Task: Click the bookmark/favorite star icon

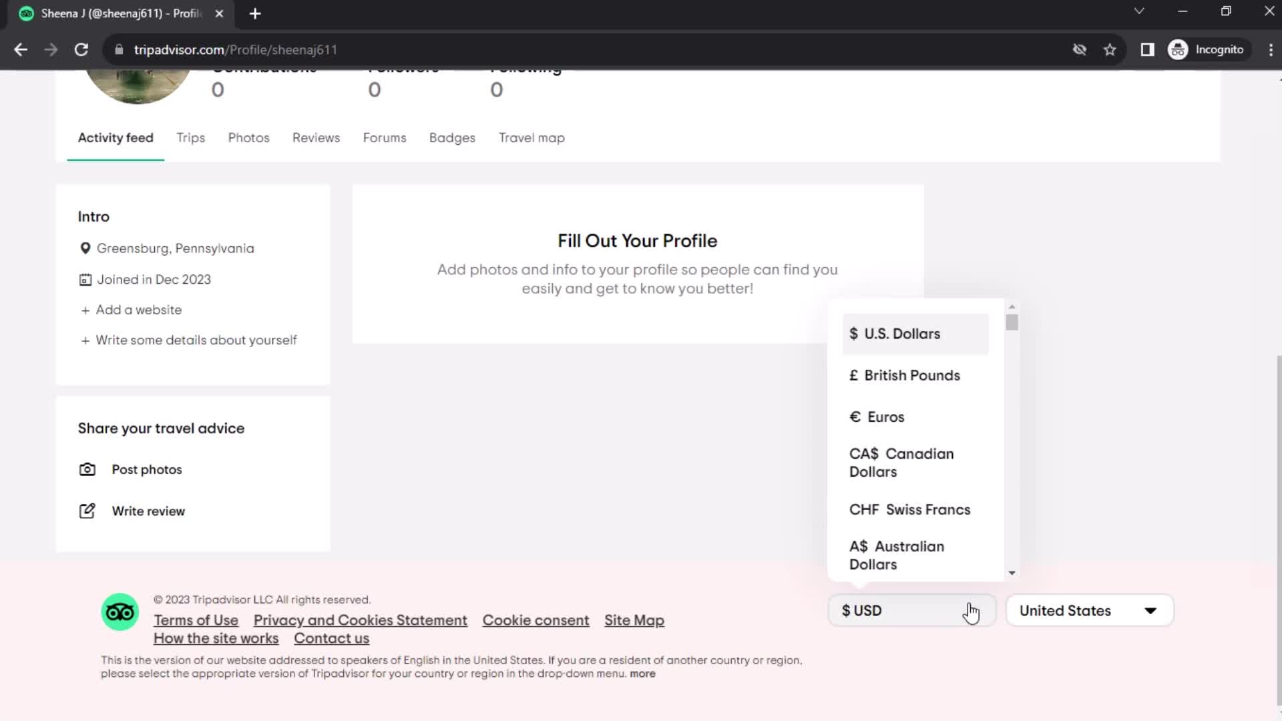Action: point(1111,49)
